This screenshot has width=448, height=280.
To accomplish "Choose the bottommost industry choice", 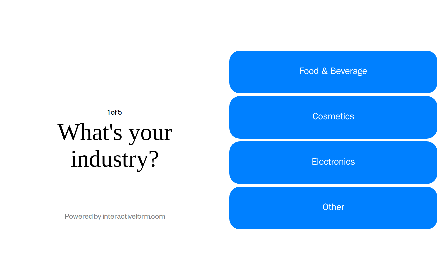I will point(333,207).
